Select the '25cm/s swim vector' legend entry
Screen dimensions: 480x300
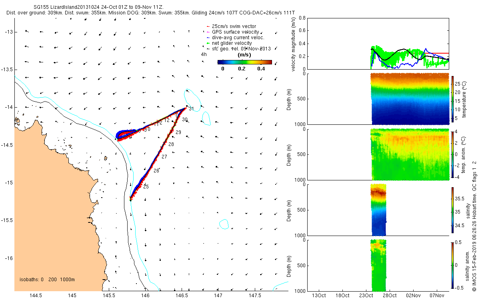[x=233, y=26]
